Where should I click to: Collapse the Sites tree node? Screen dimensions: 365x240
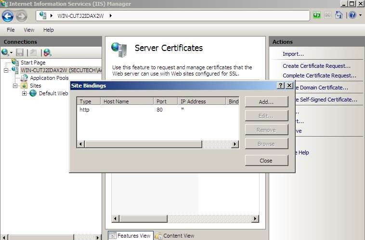click(x=15, y=86)
